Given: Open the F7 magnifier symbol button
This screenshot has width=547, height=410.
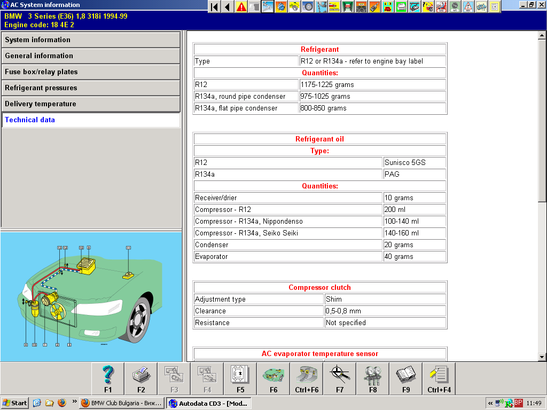Looking at the screenshot, I should 340,379.
